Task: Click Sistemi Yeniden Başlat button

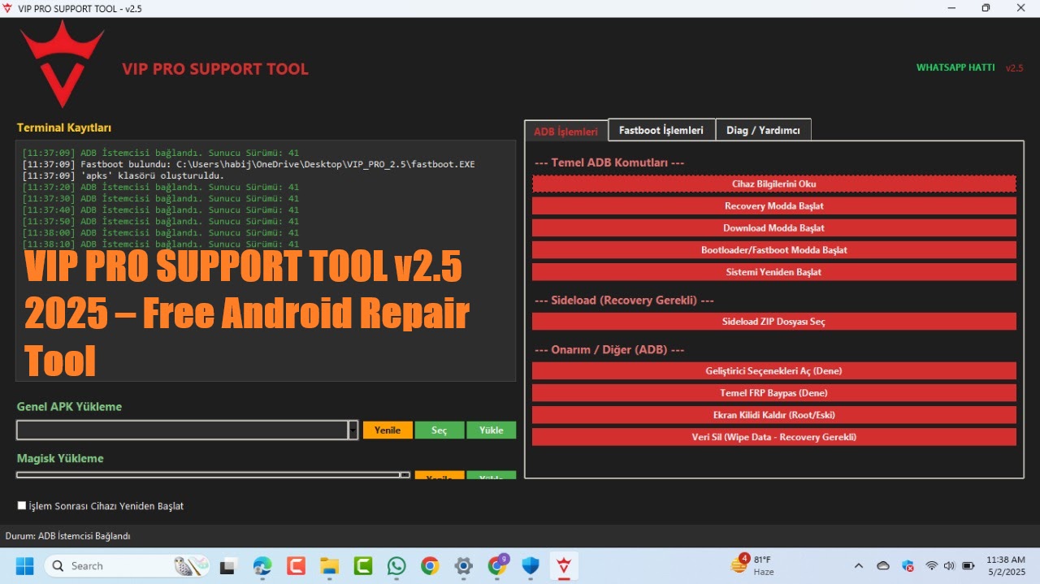Action: click(x=774, y=271)
